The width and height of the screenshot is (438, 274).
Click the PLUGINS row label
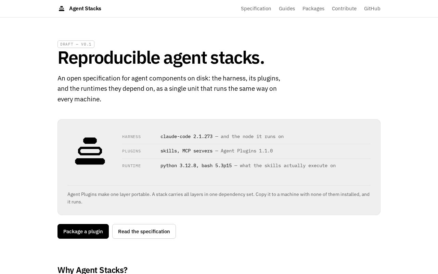point(131,151)
